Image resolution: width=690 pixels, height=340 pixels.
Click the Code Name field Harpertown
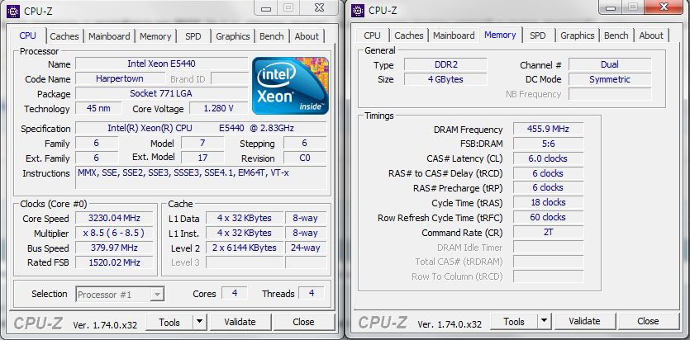point(120,78)
